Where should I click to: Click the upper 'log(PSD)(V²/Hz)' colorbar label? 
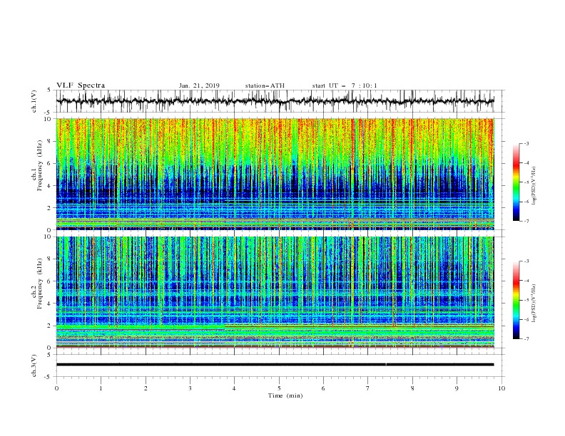[x=534, y=186]
